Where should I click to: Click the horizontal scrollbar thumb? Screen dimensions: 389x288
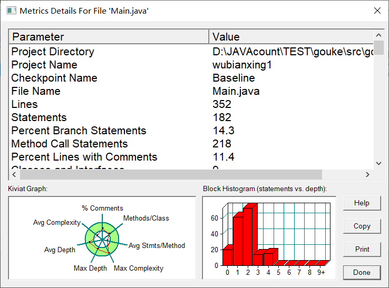171,174
